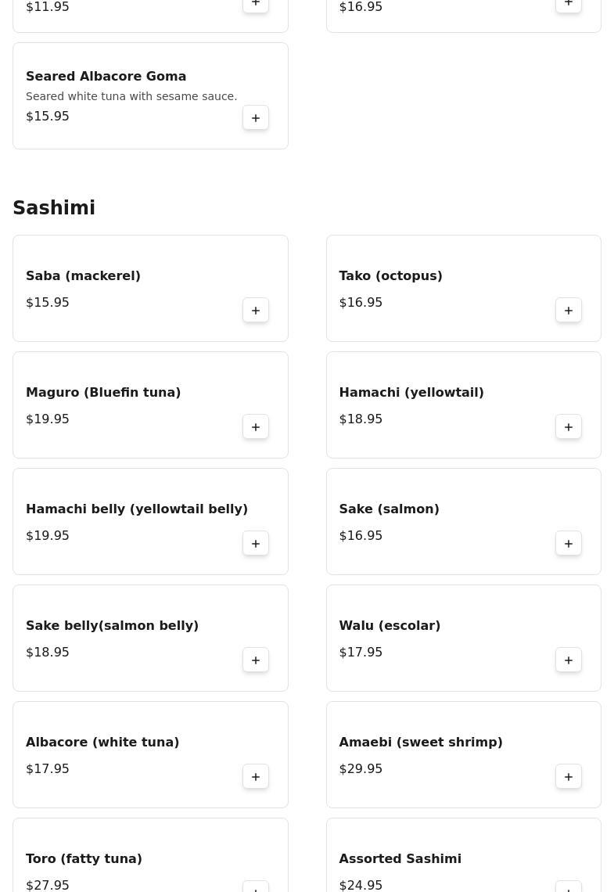The width and height of the screenshot is (614, 892).
Task: Click the Amaebi (sweet shrimp) title
Action: [x=420, y=742]
